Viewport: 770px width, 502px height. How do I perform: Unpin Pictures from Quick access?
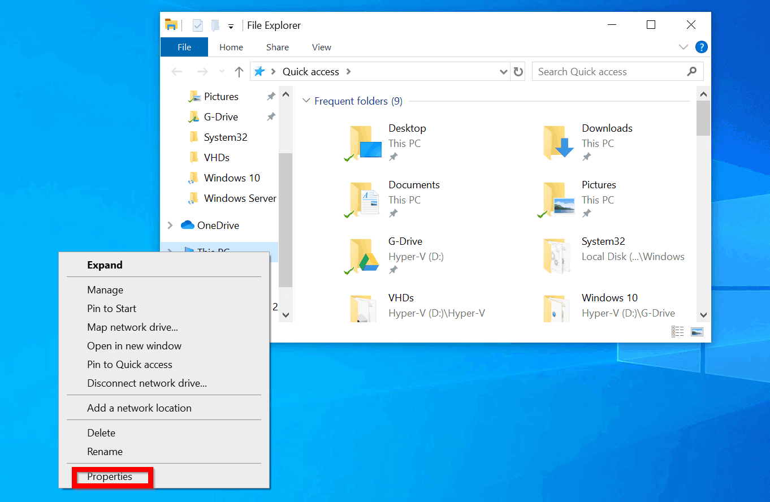[x=271, y=96]
